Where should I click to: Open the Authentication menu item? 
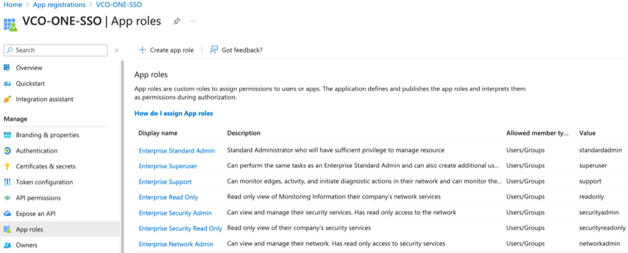pyautogui.click(x=36, y=151)
